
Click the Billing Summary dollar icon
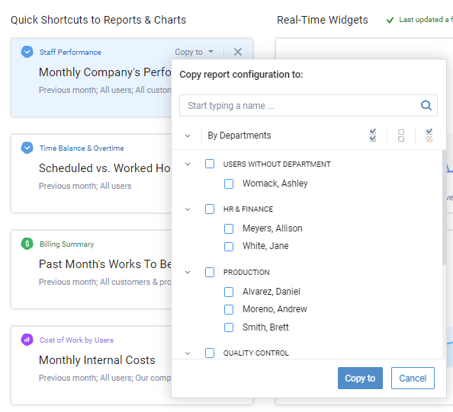27,244
